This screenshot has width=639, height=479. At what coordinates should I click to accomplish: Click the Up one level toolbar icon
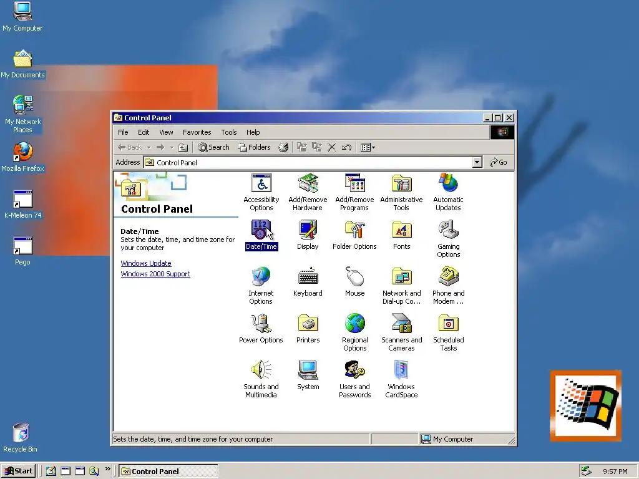(183, 147)
